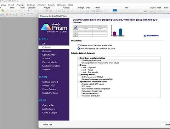170x129 pixels.
Task: Choose Survival table type in sidebar
Action: (x=46, y=58)
